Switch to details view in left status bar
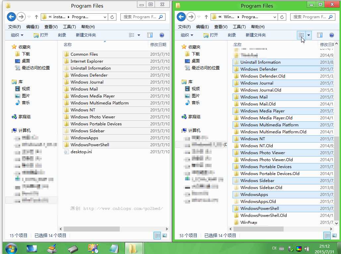Image resolution: width=341 pixels, height=254 pixels. tap(157, 235)
